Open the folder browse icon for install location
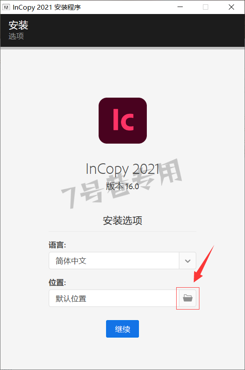 (x=188, y=298)
